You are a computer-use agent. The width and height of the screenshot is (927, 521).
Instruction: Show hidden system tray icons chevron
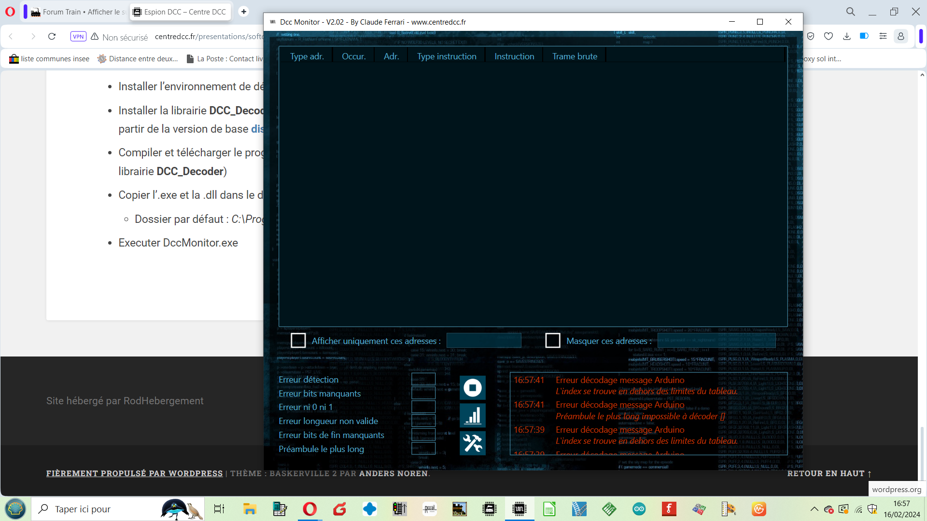coord(815,509)
